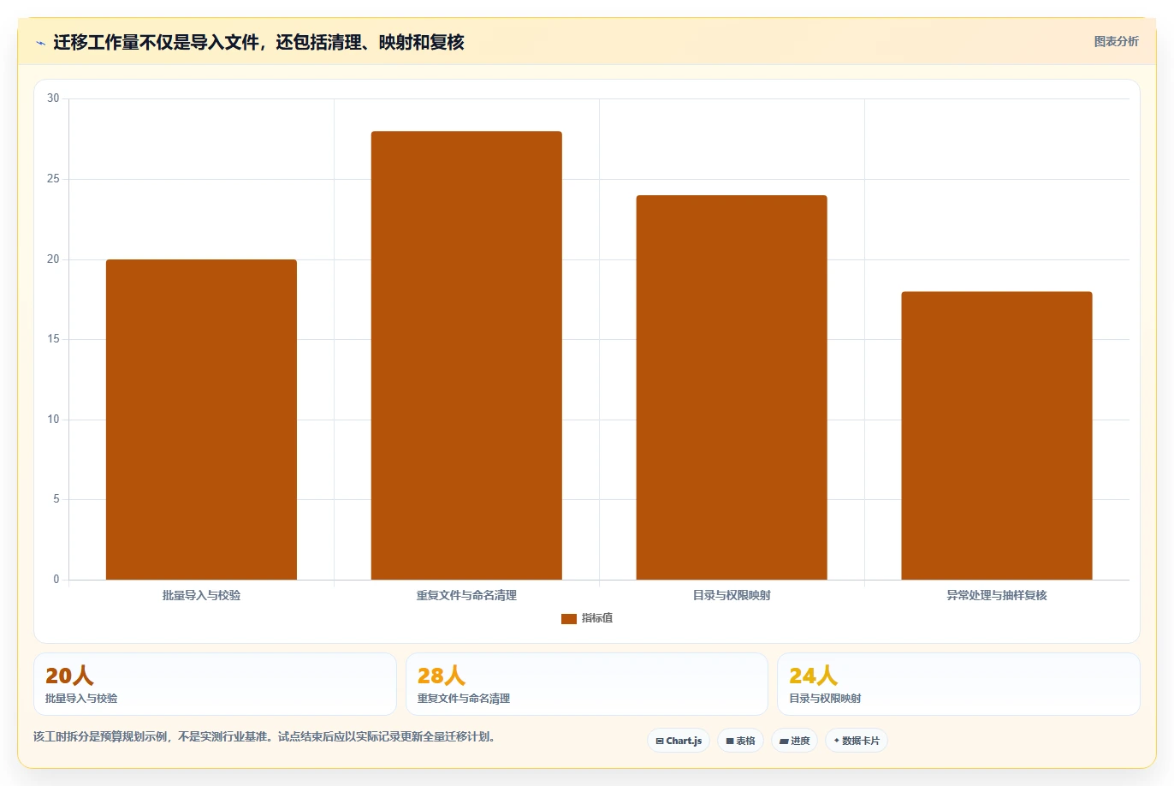1174x786 pixels.
Task: Click the 批量导入与校验 bar in chart
Action: [201, 420]
